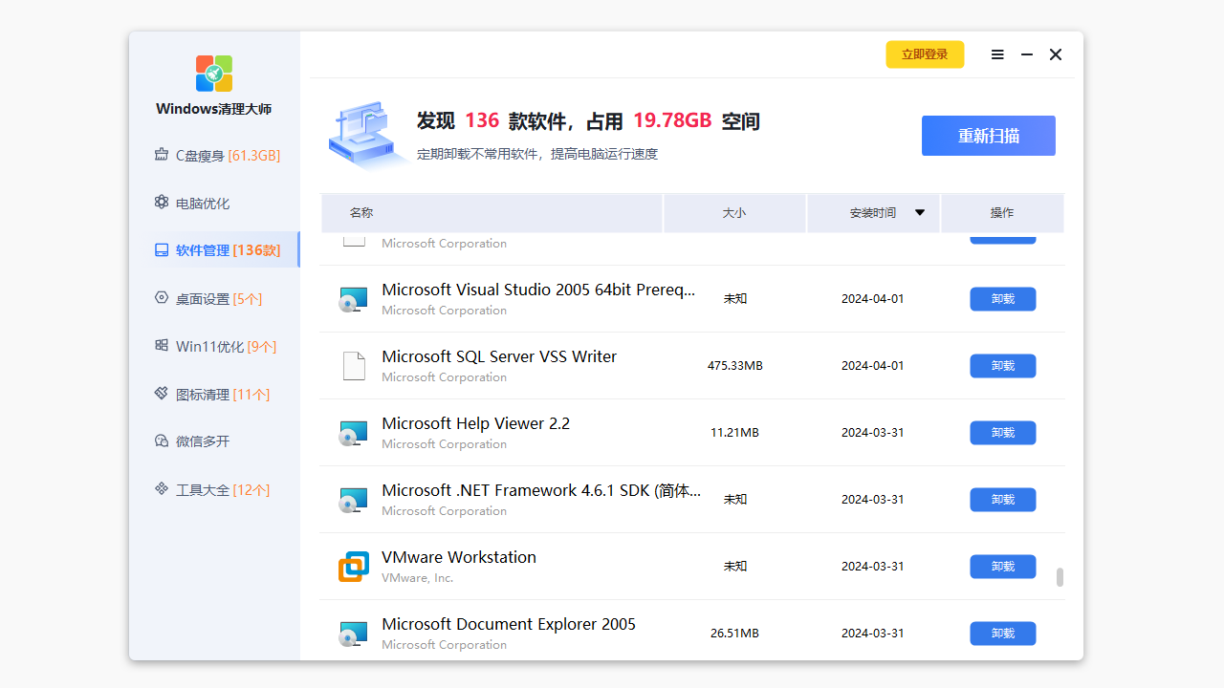Select the 图标清理 diamond icon

coord(161,394)
